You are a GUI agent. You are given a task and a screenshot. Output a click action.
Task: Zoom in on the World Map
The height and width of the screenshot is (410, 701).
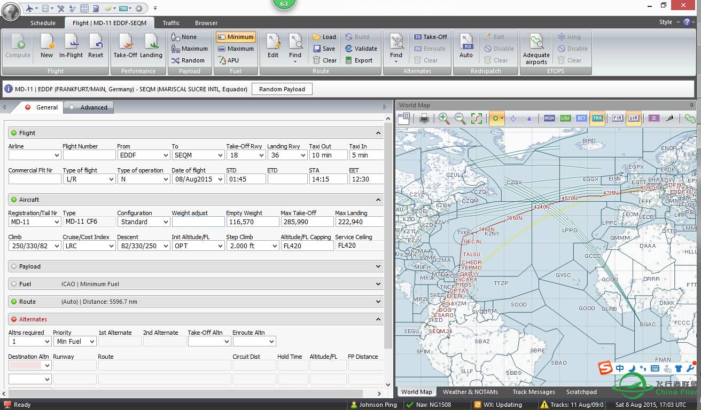pyautogui.click(x=443, y=119)
